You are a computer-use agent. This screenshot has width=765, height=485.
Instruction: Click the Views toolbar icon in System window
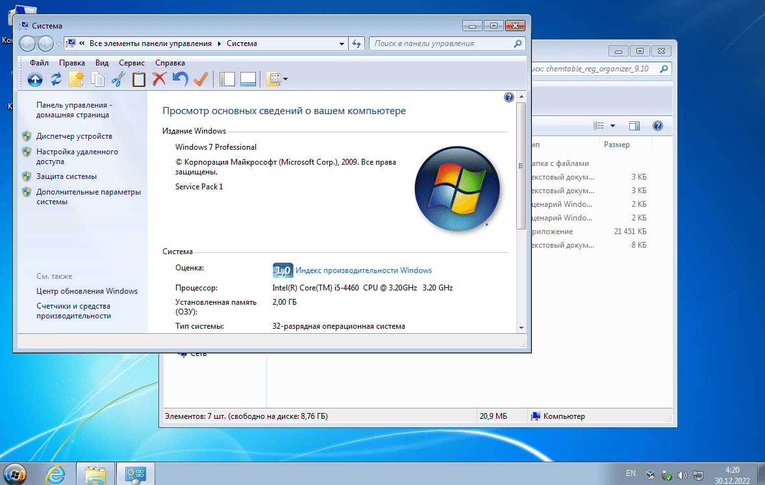point(273,79)
